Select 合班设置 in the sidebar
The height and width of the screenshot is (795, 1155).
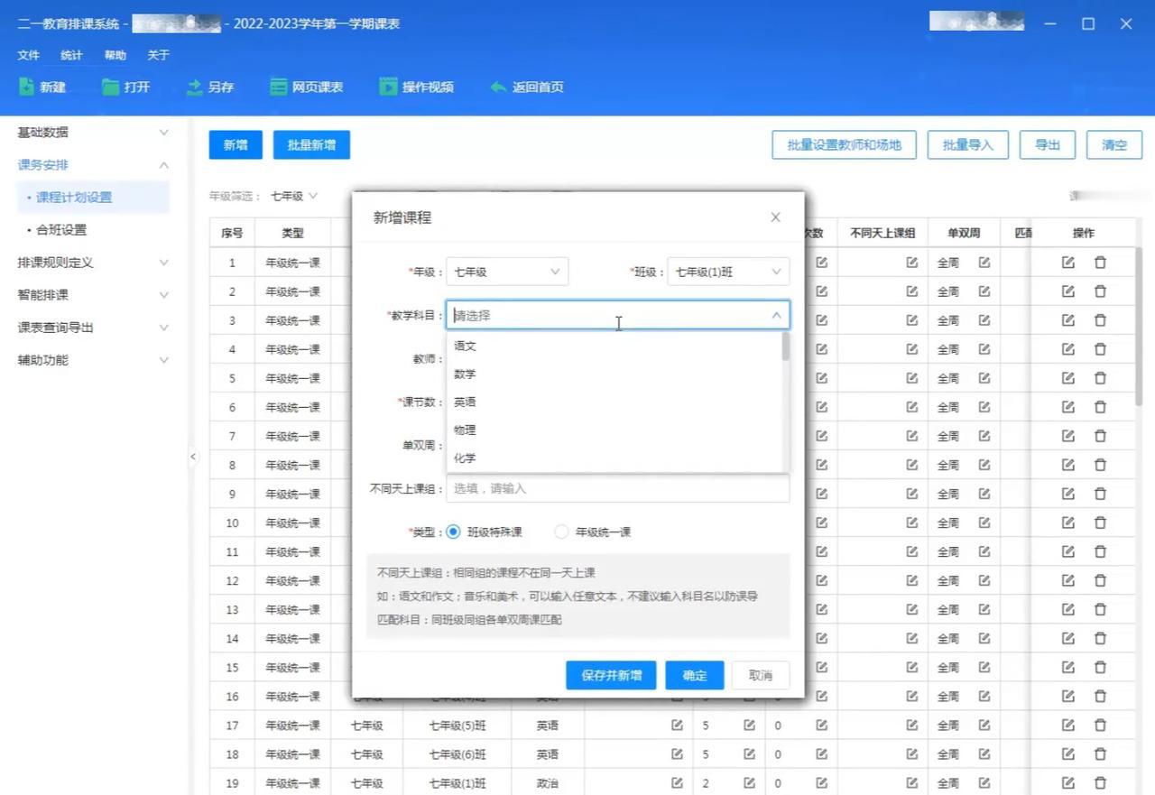[61, 229]
